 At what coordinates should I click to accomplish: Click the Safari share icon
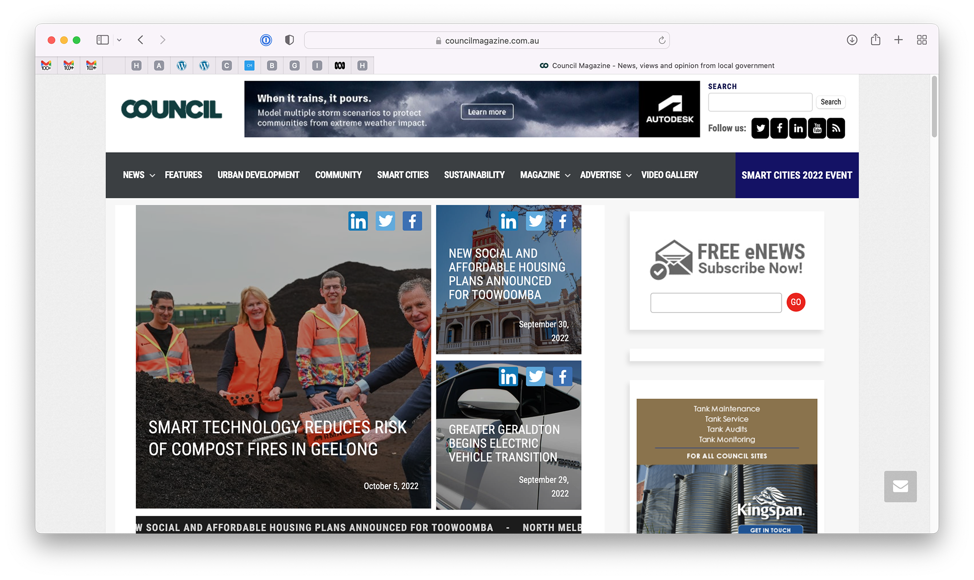875,40
